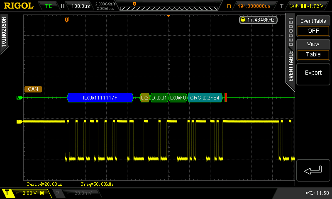Enable channel 2 at 20.0mV
Viewport: 332px width, 199px height.
pyautogui.click(x=76, y=193)
